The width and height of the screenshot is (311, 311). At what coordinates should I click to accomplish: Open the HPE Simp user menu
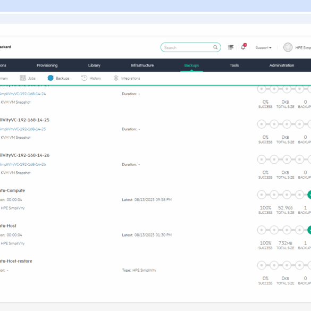tap(303, 48)
